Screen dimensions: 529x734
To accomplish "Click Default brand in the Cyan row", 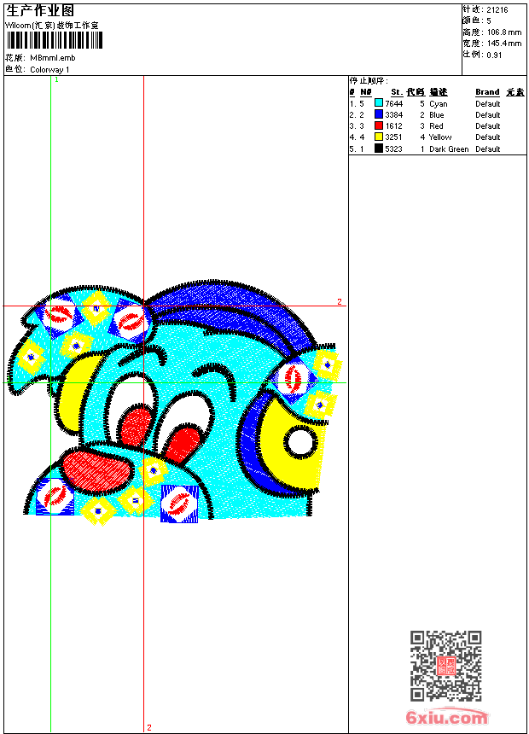I will click(x=488, y=103).
